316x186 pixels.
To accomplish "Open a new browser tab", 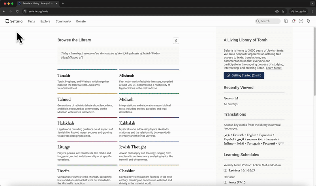I will 63,4.
